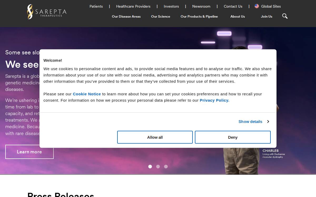Open the Sarepta Therapeutics logo homepage link
The image size is (316, 197).
coord(47,12)
